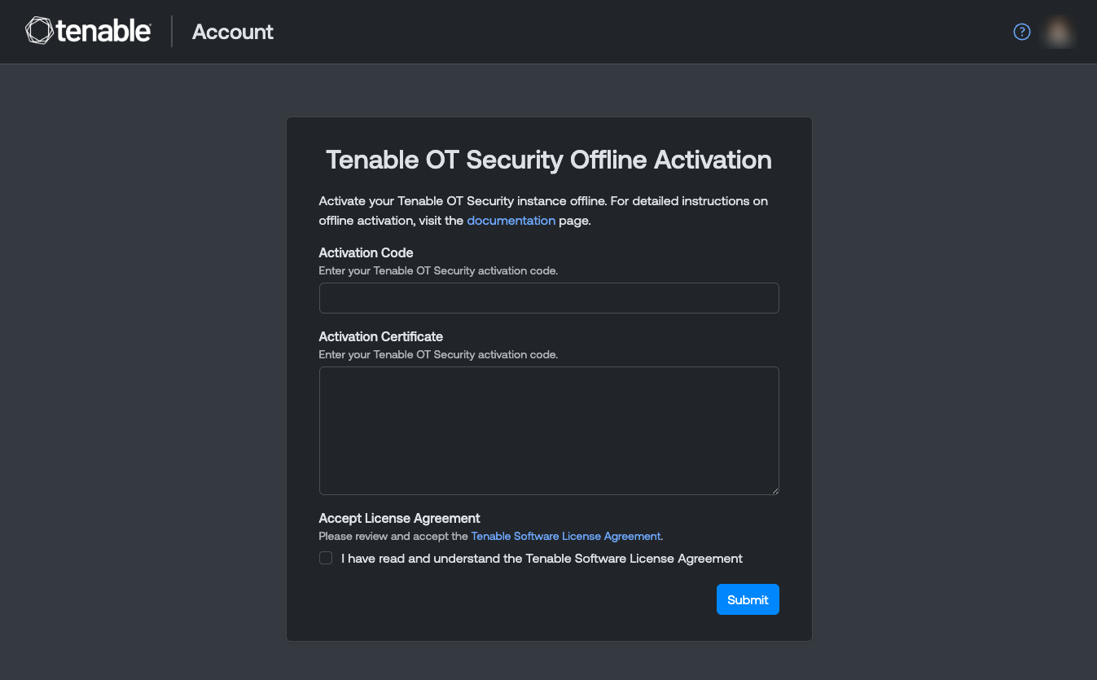Click the Offline Activation page heading
1097x680 pixels.
point(549,160)
